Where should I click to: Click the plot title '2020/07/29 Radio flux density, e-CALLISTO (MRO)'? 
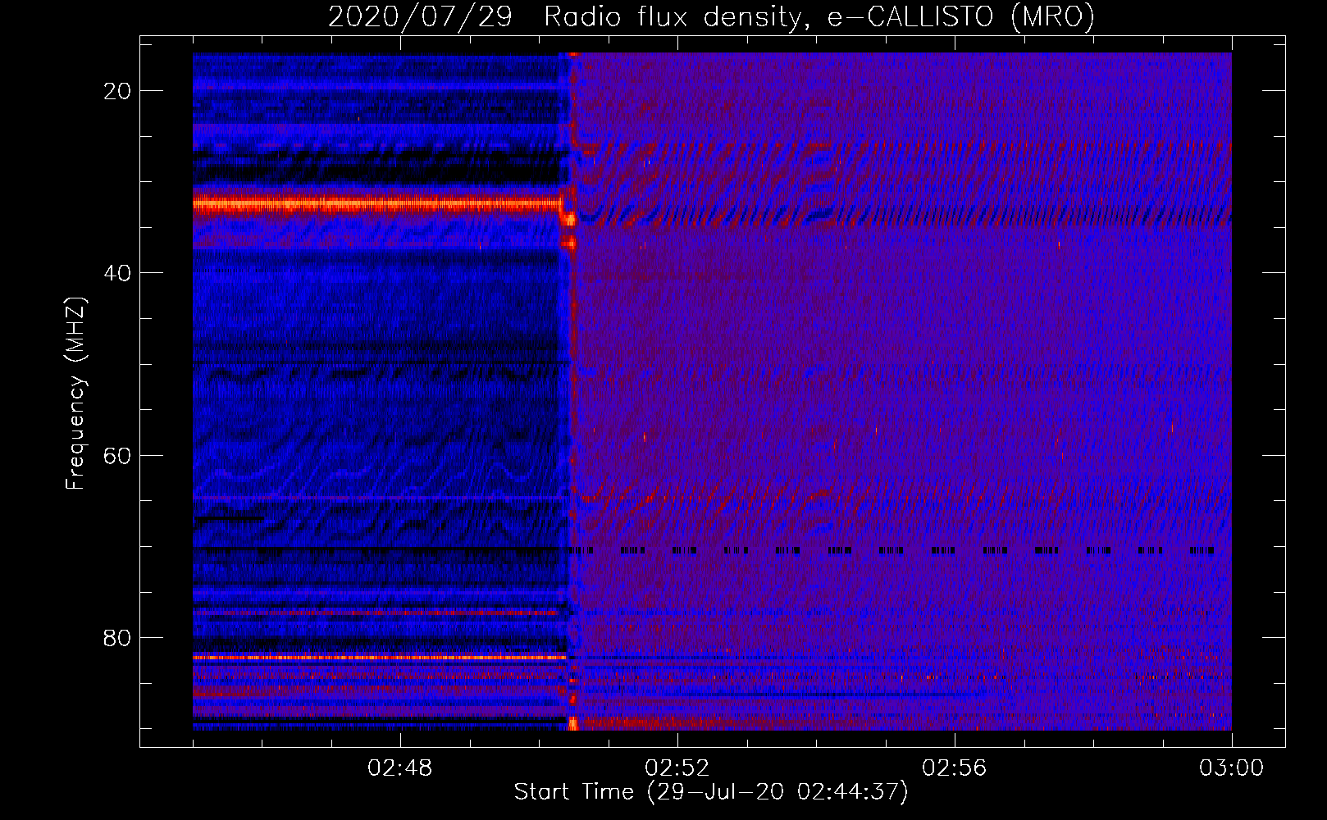click(711, 17)
